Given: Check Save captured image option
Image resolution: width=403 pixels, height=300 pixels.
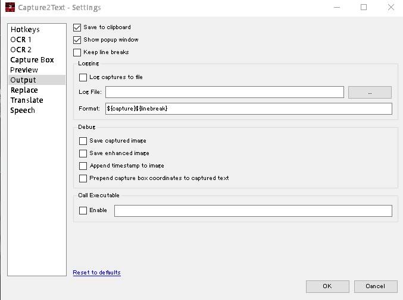Looking at the screenshot, I should tap(83, 141).
